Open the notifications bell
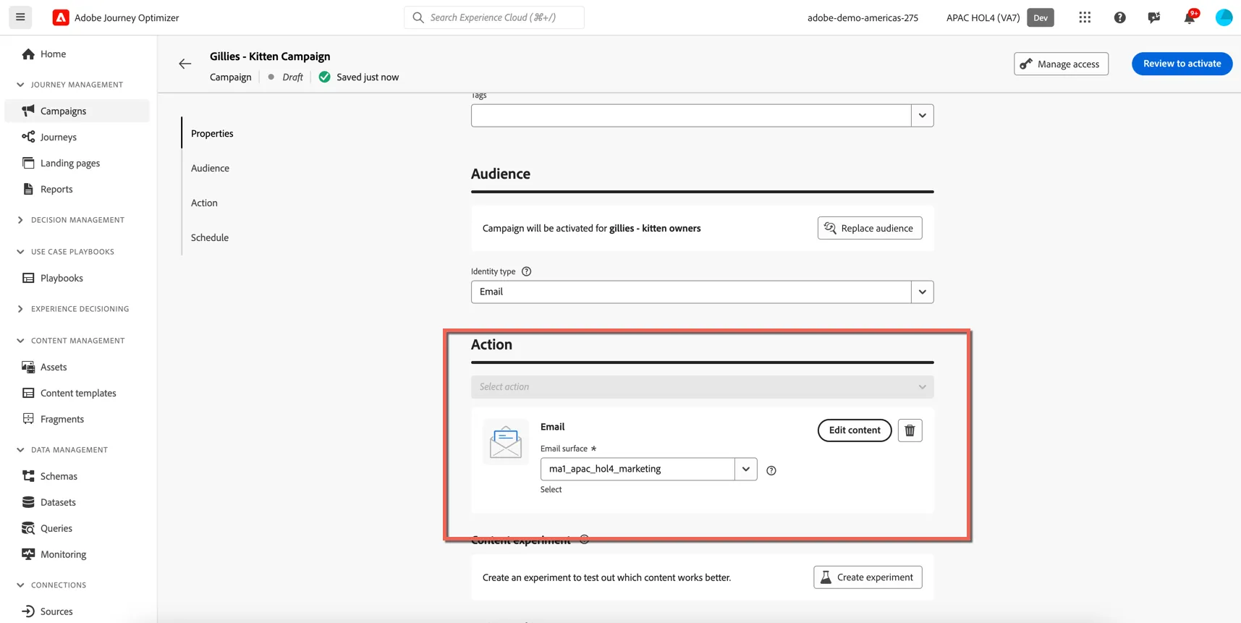 click(x=1190, y=17)
